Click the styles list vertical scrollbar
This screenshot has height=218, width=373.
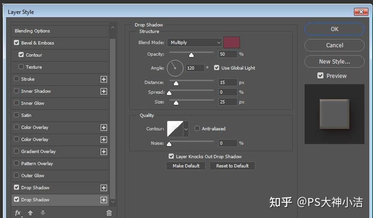tap(113, 118)
